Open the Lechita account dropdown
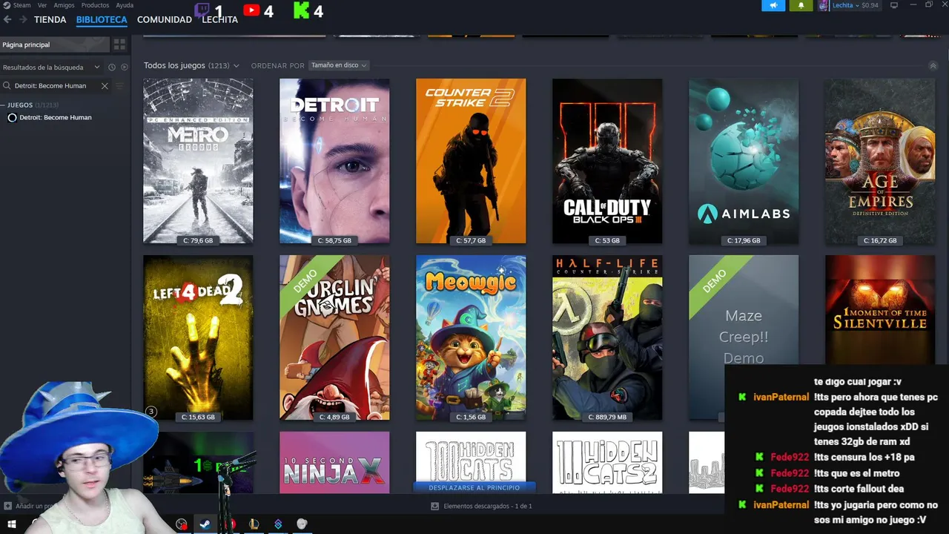Image resolution: width=949 pixels, height=534 pixels. 845,5
